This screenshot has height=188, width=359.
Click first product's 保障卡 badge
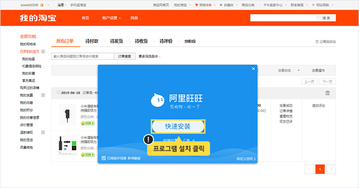88,123
